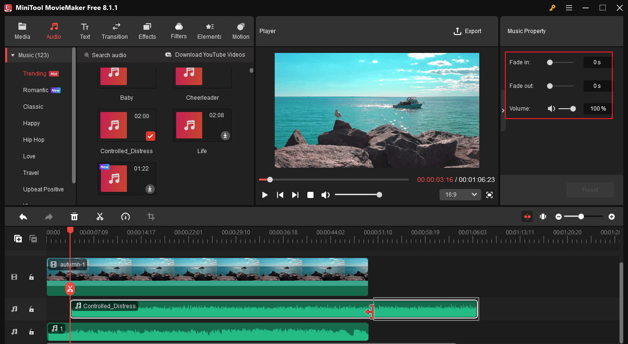Select the Happy music category
This screenshot has height=344, width=628.
point(32,123)
